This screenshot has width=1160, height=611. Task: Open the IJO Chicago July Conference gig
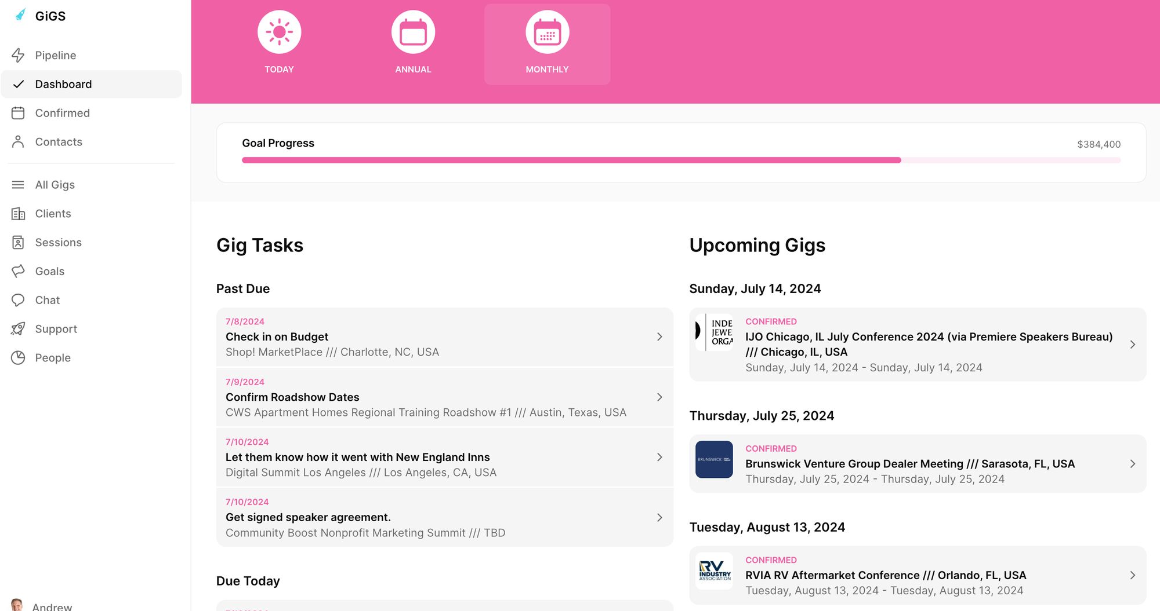pyautogui.click(x=928, y=345)
